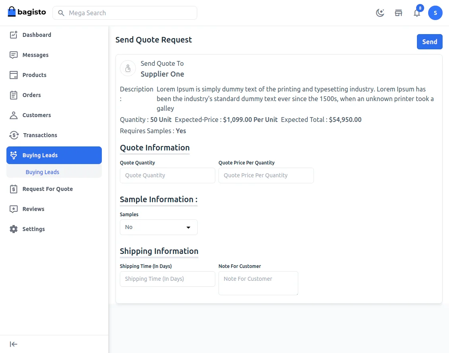This screenshot has width=449, height=353.
Task: Open the Transactions section
Action: click(14, 135)
